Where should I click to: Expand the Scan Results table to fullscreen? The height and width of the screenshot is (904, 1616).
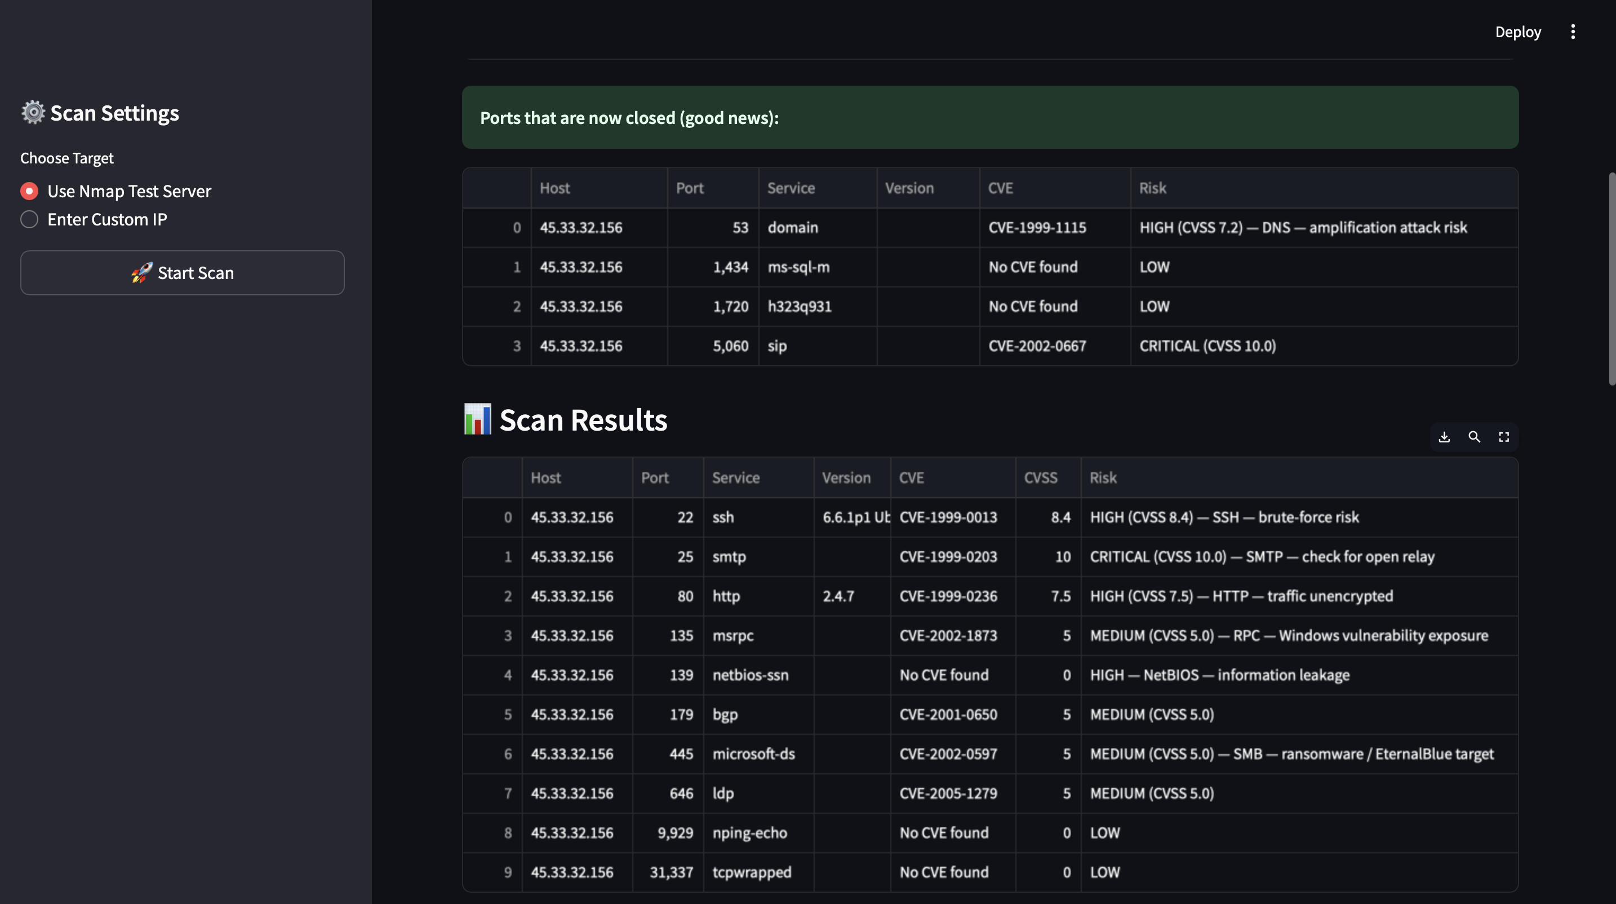pyautogui.click(x=1504, y=437)
